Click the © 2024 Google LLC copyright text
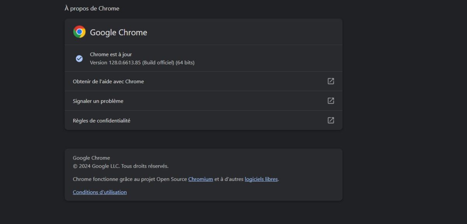 (121, 166)
